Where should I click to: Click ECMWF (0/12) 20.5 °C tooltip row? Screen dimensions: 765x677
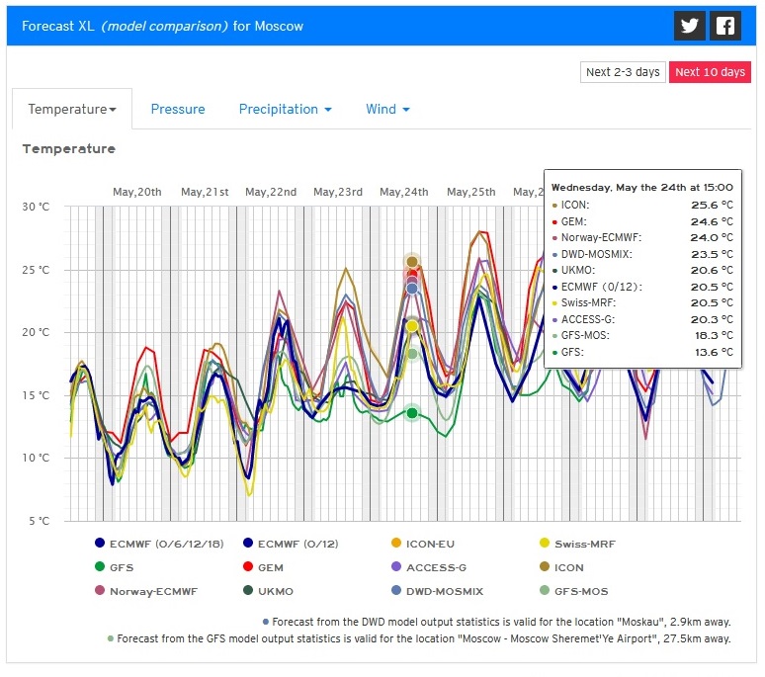tap(642, 287)
